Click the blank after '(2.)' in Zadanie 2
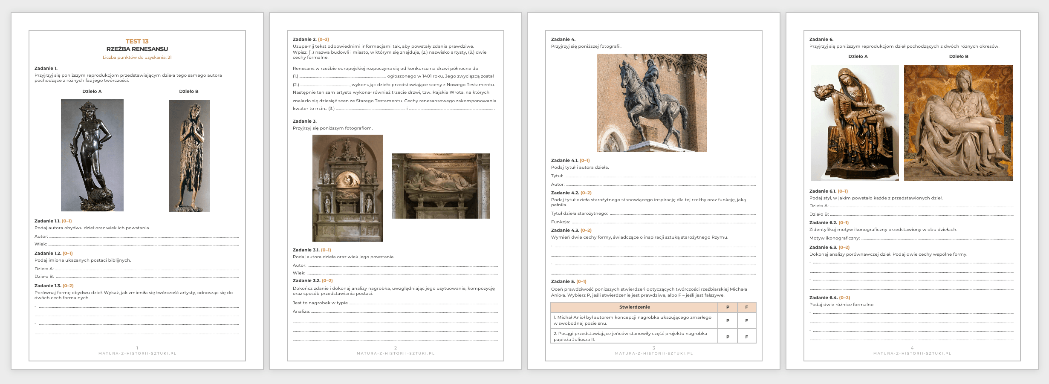Viewport: 1049px width, 384px height. pyautogui.click(x=325, y=85)
